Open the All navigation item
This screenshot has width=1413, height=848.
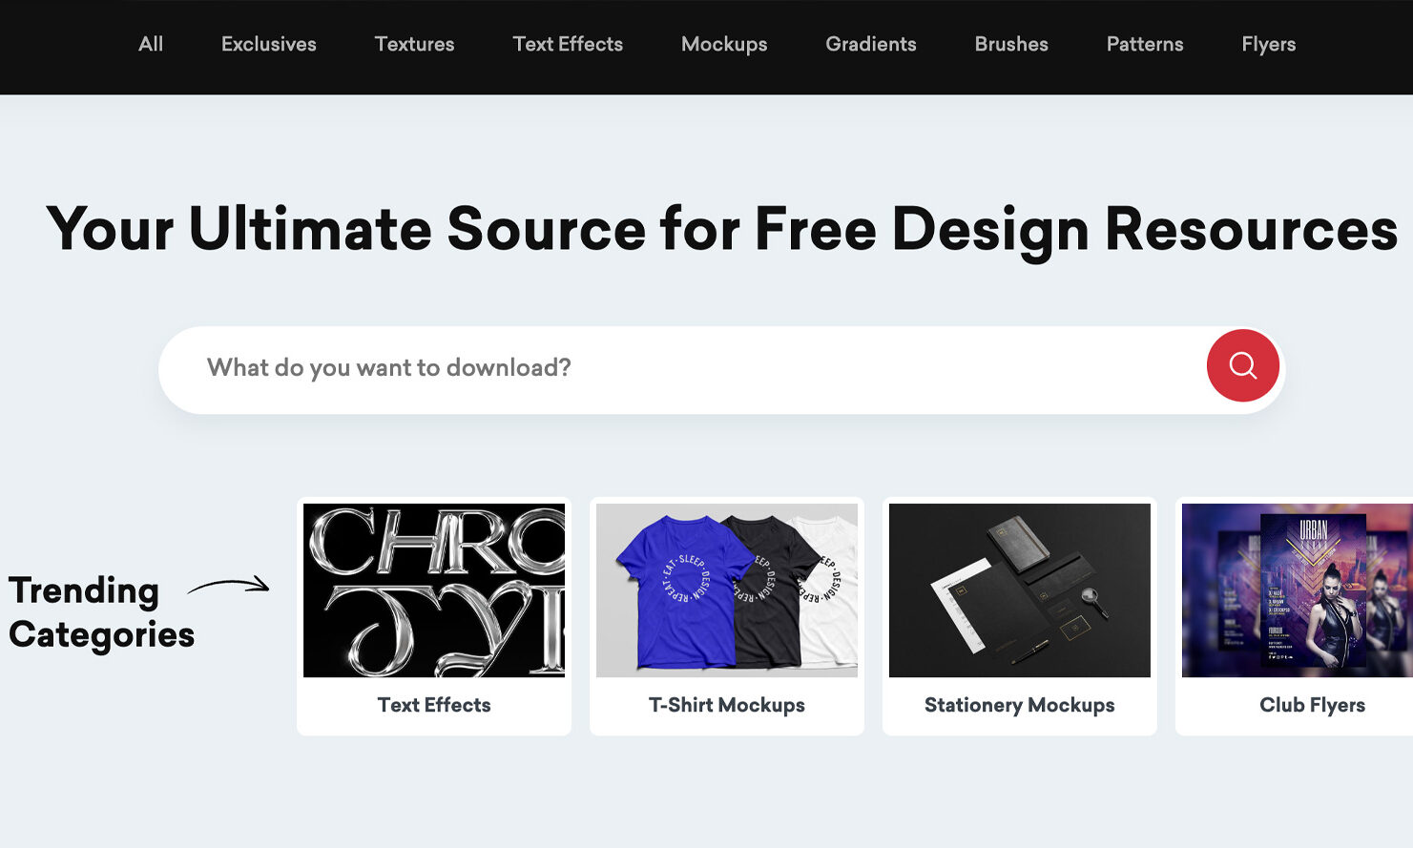click(x=151, y=44)
